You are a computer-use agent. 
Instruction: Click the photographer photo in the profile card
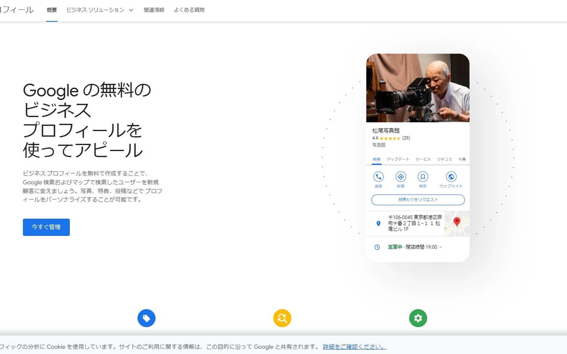coord(418,88)
